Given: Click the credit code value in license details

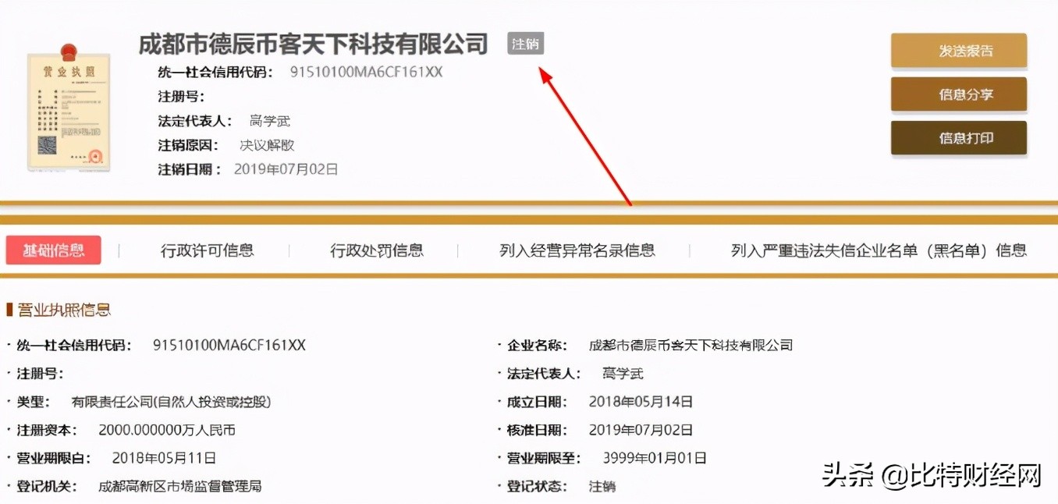Looking at the screenshot, I should (229, 345).
